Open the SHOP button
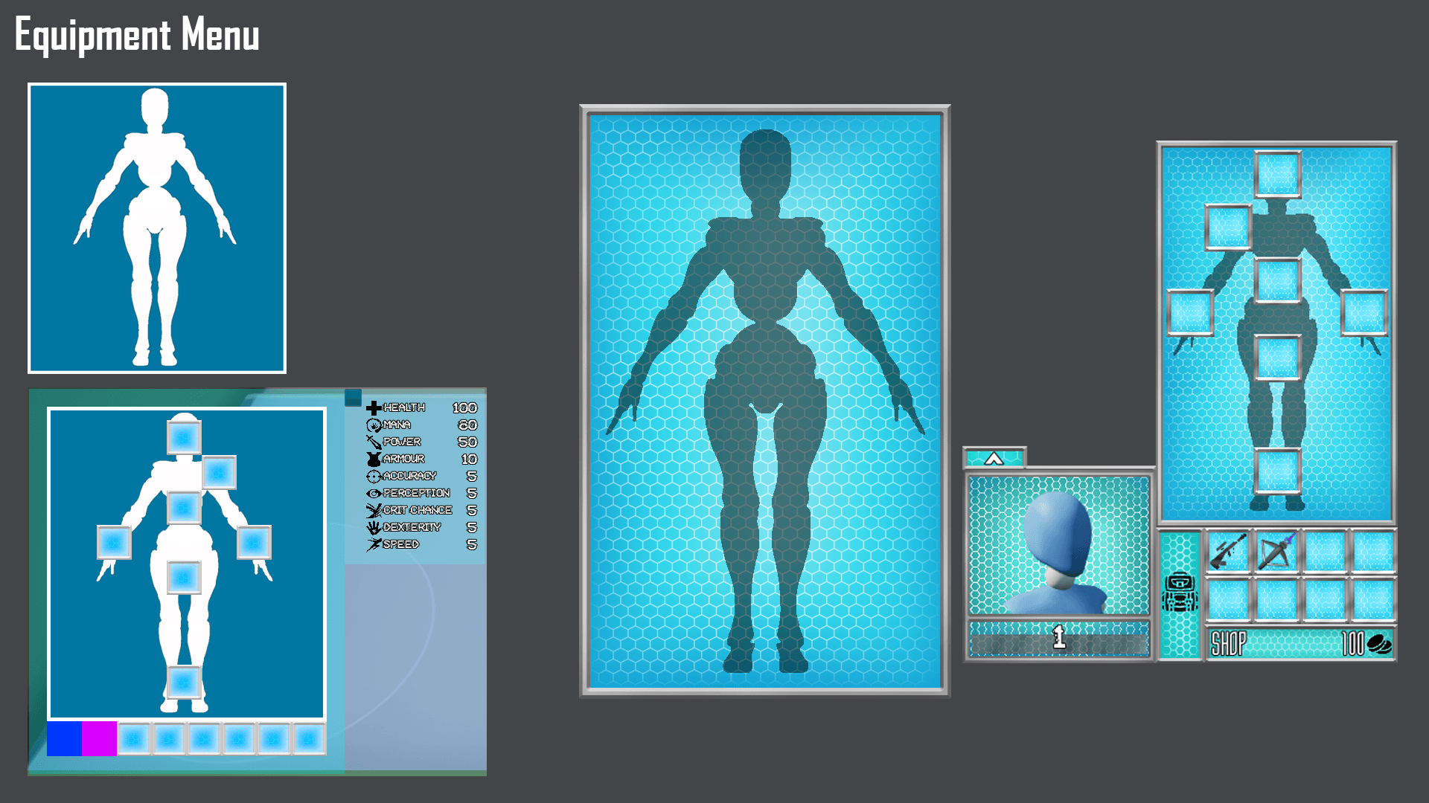This screenshot has width=1429, height=803. pyautogui.click(x=1229, y=643)
